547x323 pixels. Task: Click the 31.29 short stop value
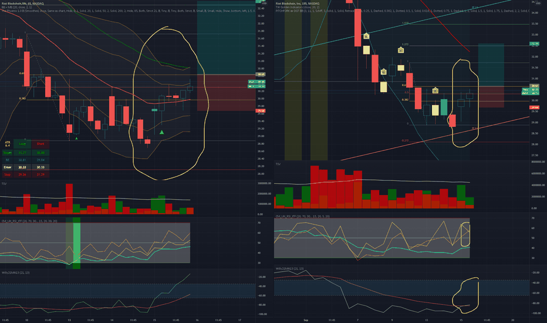click(40, 174)
